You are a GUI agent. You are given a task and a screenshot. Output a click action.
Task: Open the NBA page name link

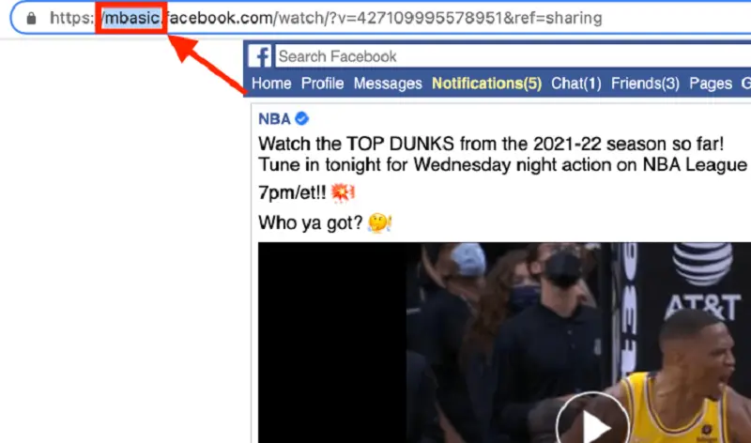274,119
